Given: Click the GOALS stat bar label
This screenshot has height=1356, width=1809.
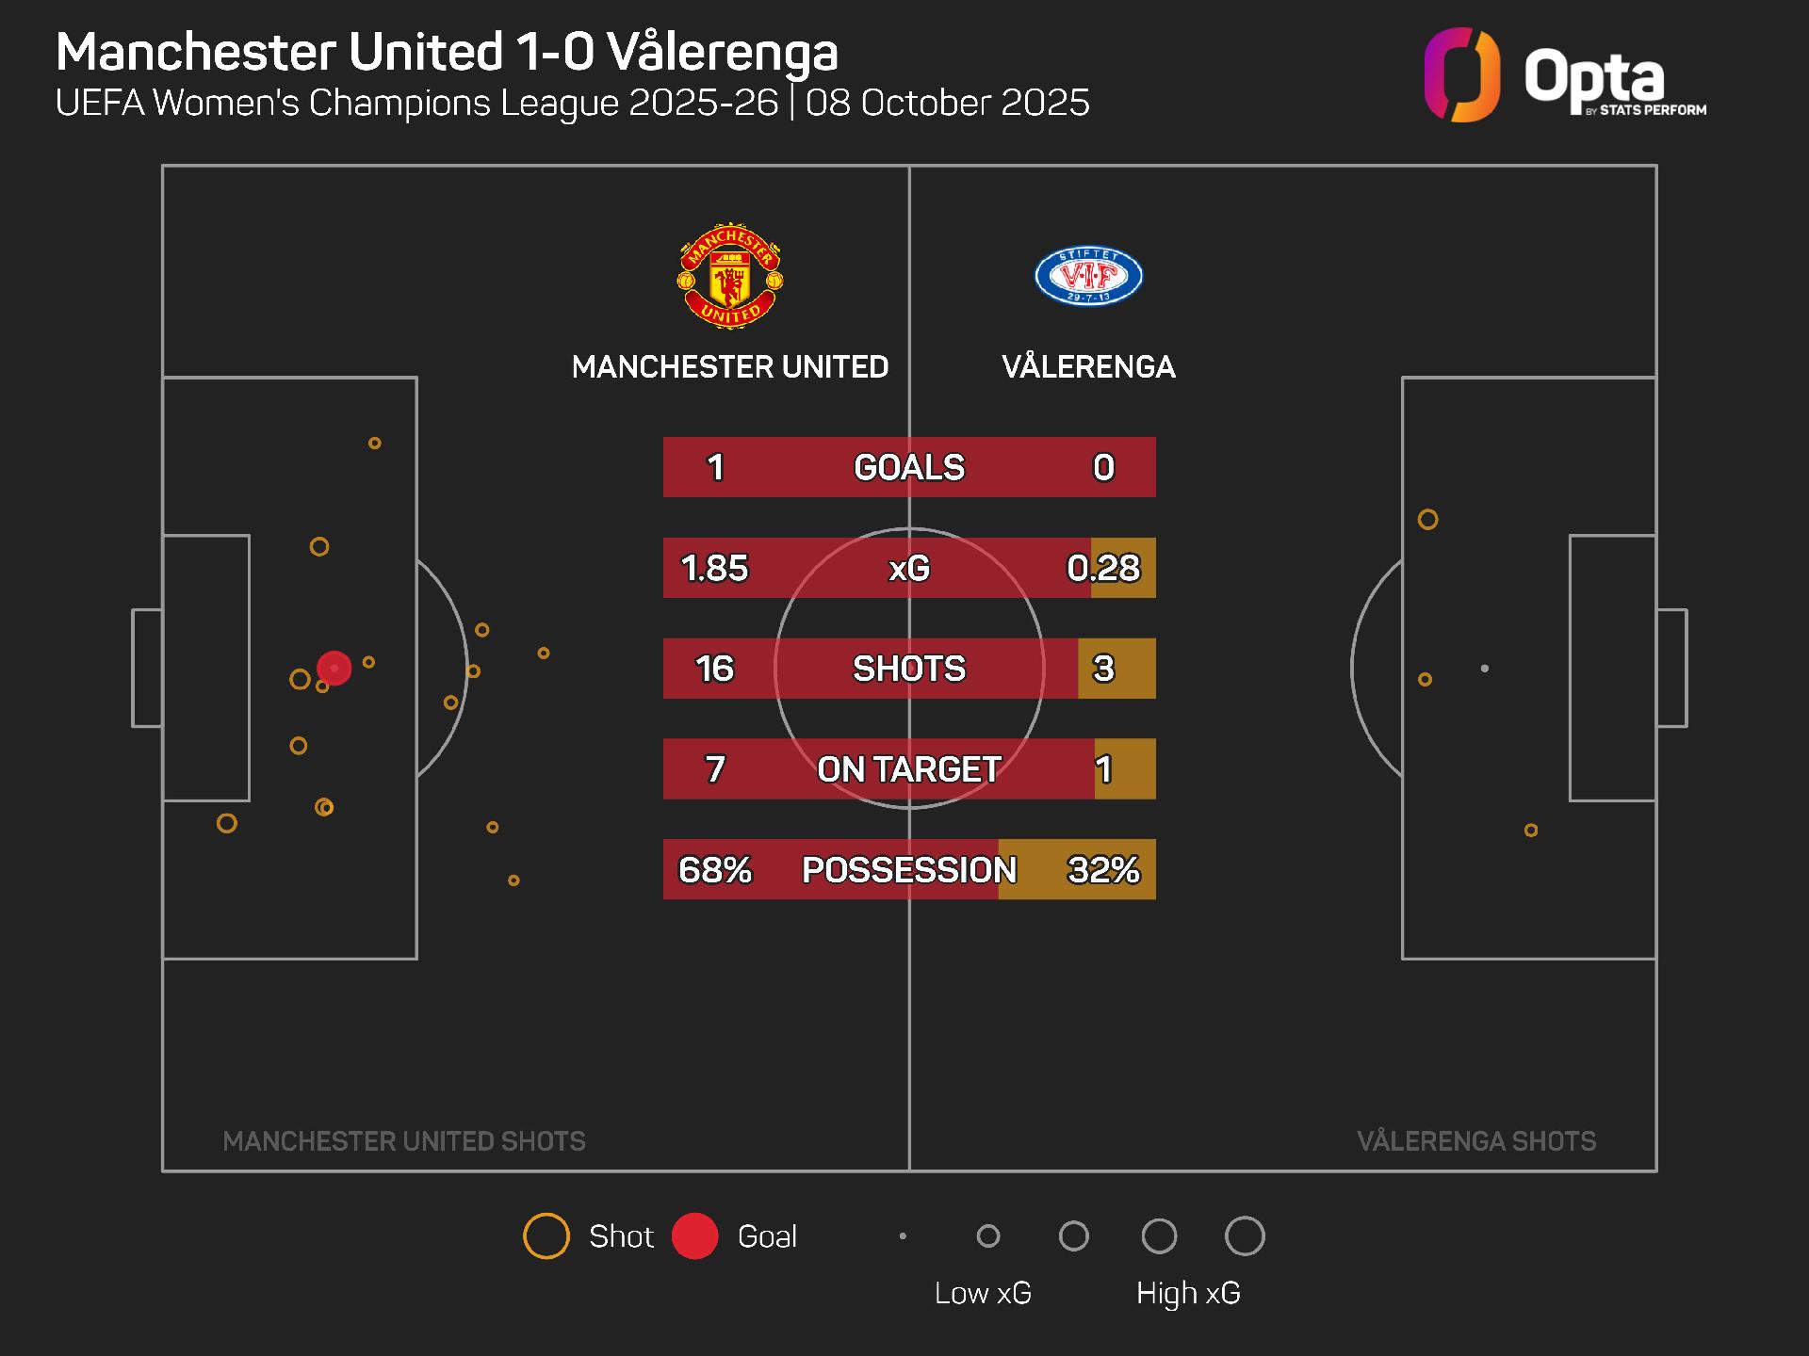Looking at the screenshot, I should [908, 467].
